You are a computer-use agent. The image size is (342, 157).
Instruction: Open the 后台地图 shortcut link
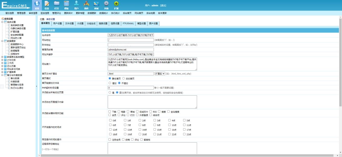pyautogui.click(x=150, y=13)
